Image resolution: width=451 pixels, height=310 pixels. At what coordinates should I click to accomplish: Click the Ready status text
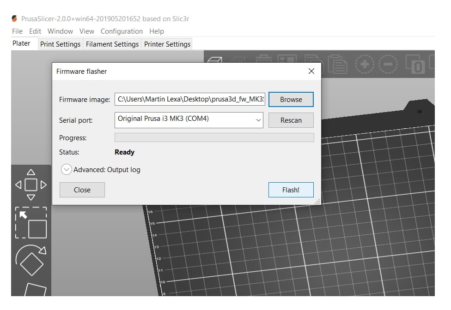coord(125,152)
